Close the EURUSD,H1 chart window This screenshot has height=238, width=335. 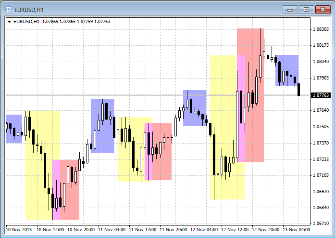323,10
